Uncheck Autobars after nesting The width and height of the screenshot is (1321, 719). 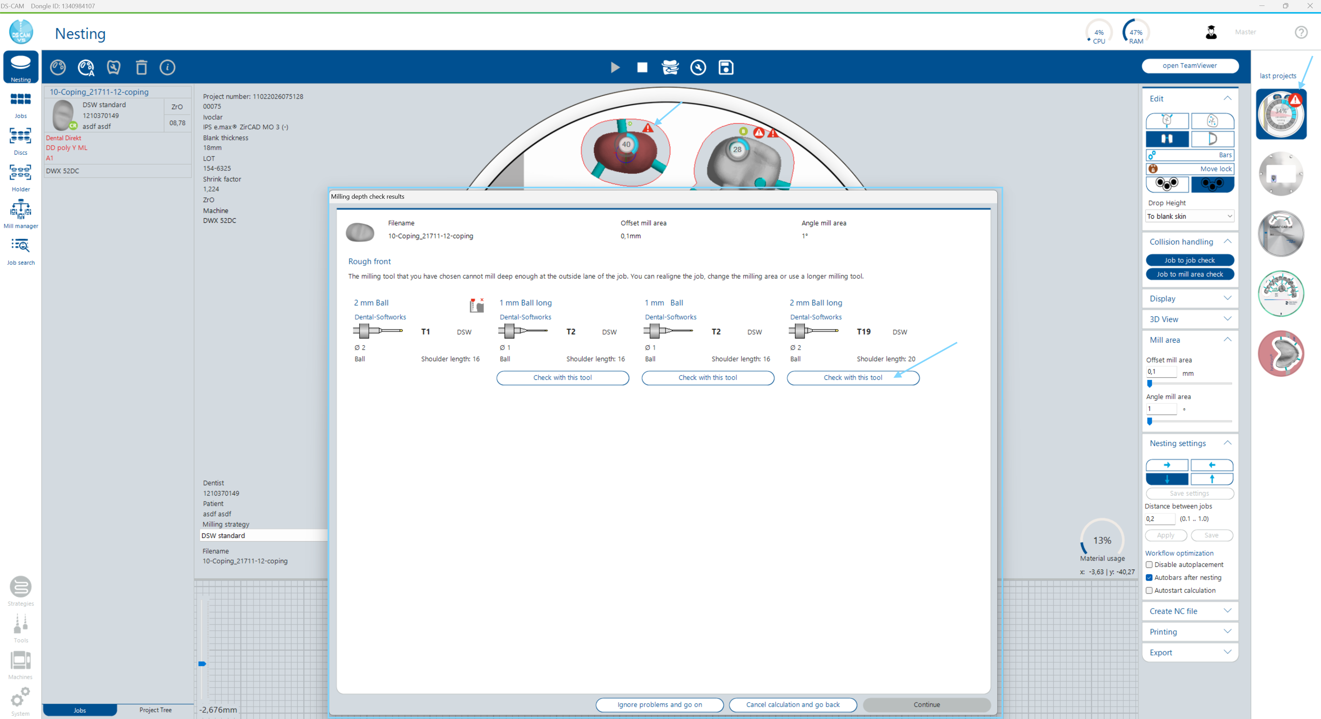pyautogui.click(x=1150, y=577)
